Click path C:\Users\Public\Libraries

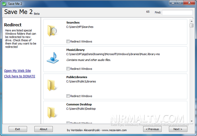(x=81, y=82)
